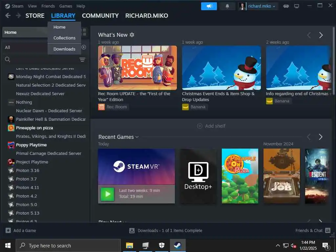Show hidden system tray icons chevron
The width and height of the screenshot is (336, 252).
[x=278, y=245]
